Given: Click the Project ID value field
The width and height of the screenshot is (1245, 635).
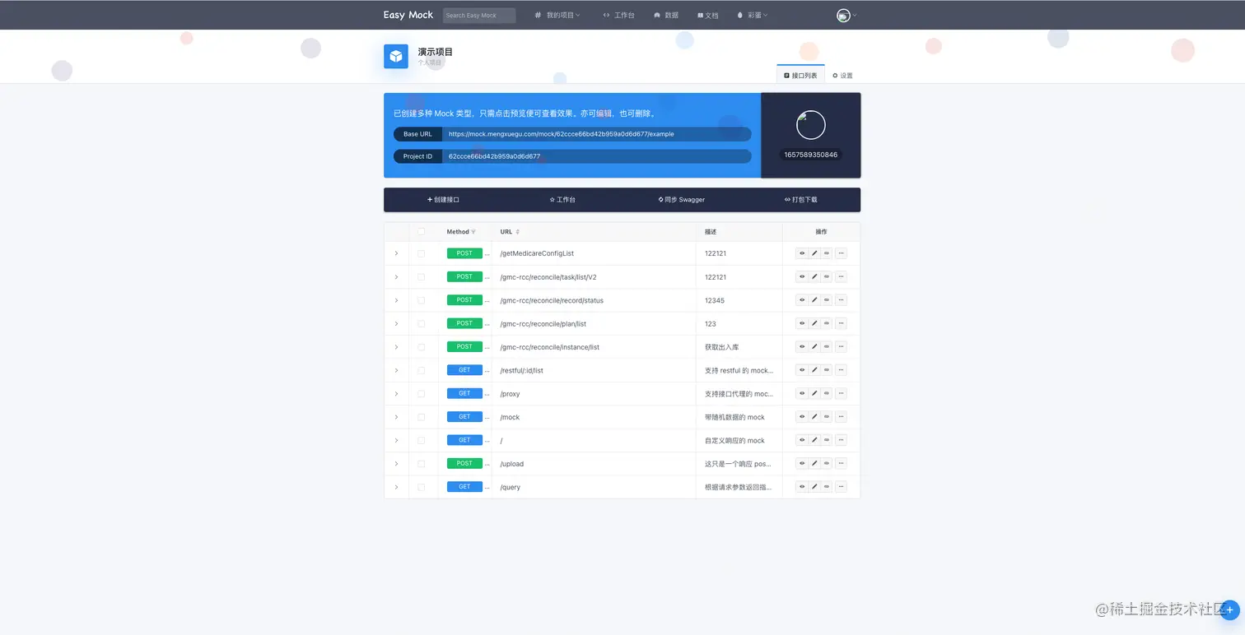Looking at the screenshot, I should (597, 156).
